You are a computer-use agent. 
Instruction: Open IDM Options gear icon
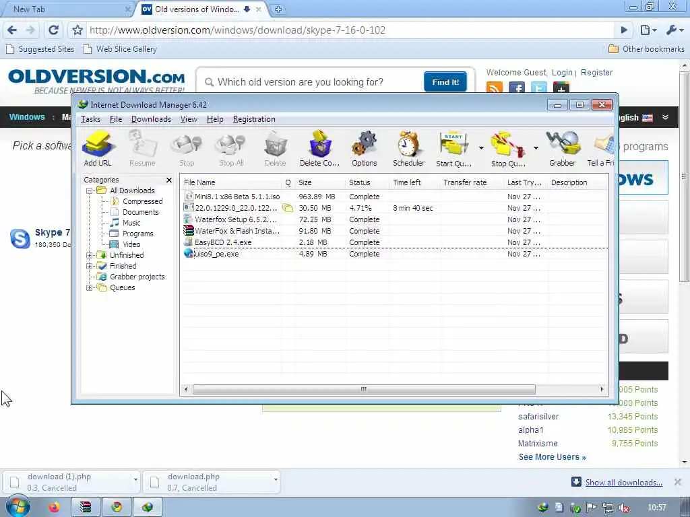tap(365, 149)
